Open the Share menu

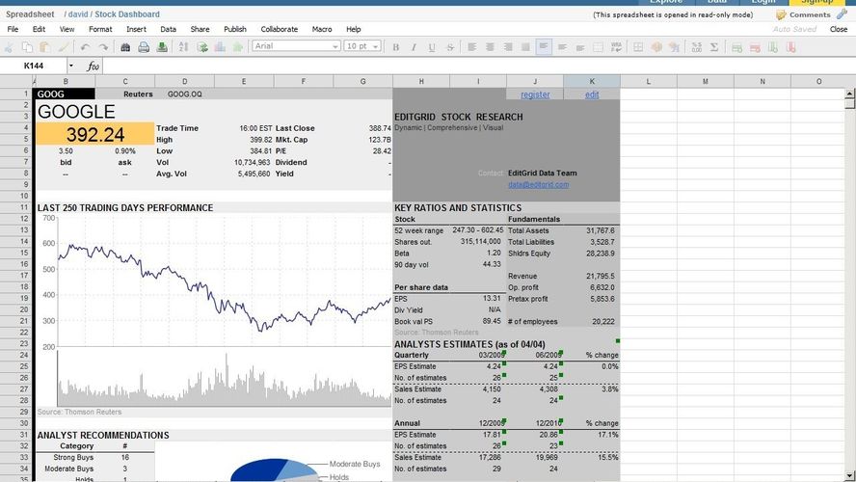click(200, 29)
